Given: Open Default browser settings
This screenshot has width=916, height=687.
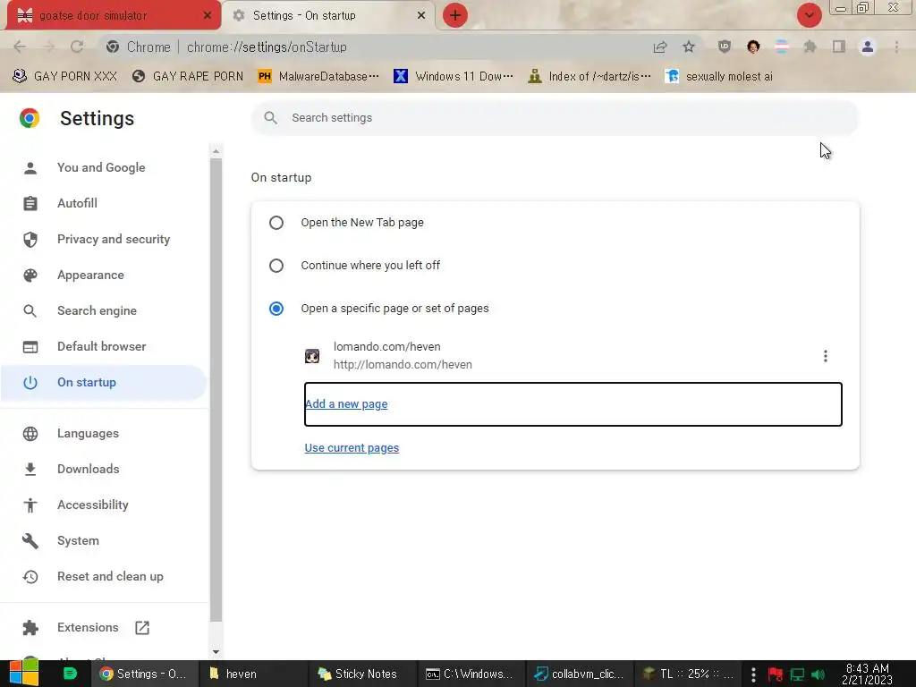Looking at the screenshot, I should click(102, 346).
